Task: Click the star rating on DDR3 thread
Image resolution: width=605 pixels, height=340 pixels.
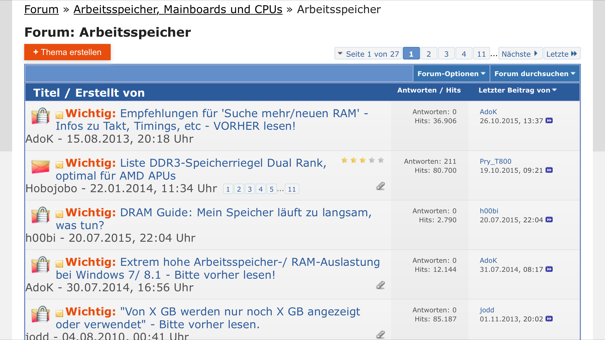Action: [363, 160]
